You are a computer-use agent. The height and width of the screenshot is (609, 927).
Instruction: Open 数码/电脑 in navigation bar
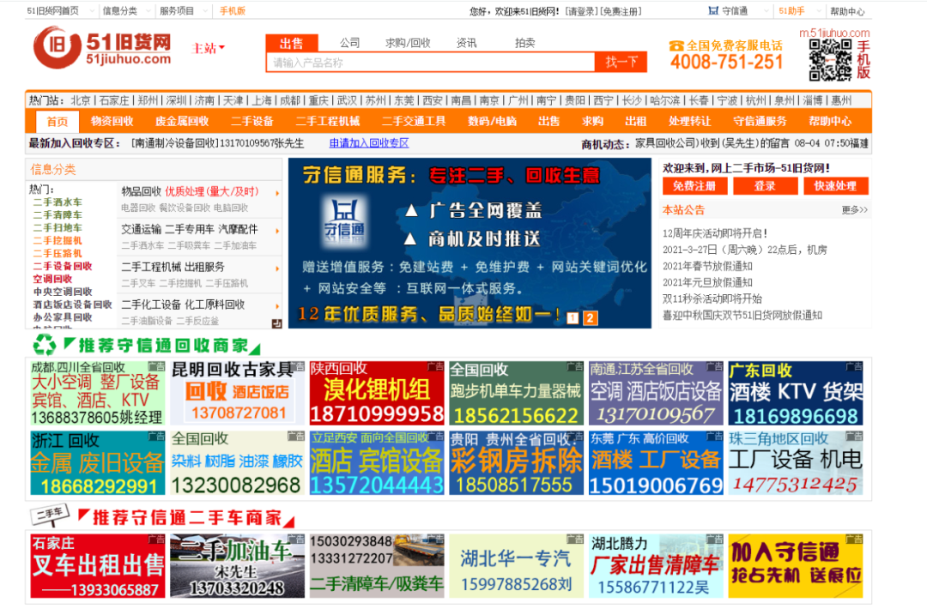click(x=492, y=121)
